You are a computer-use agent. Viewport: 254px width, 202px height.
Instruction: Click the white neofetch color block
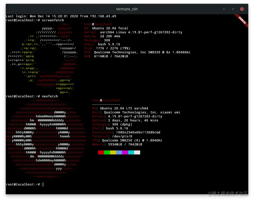(x=137, y=152)
